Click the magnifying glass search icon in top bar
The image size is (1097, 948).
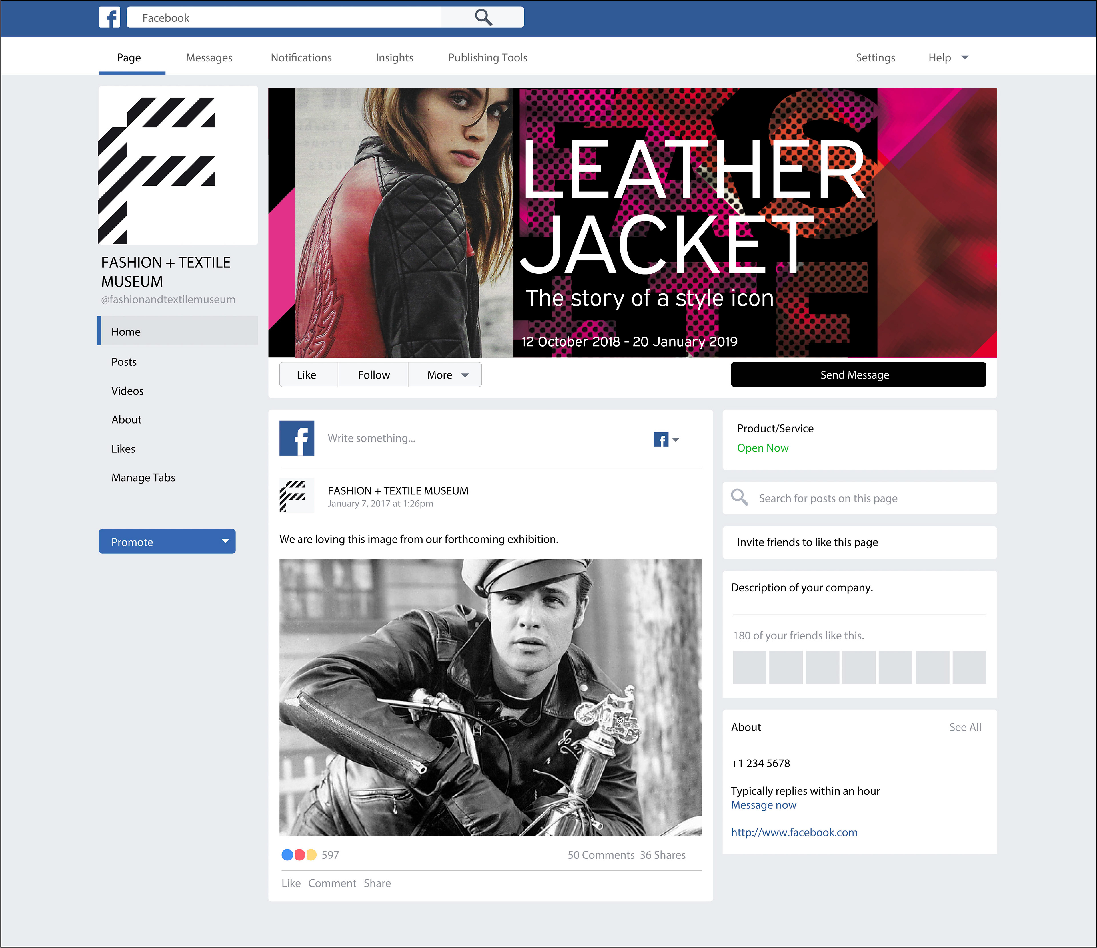point(483,17)
